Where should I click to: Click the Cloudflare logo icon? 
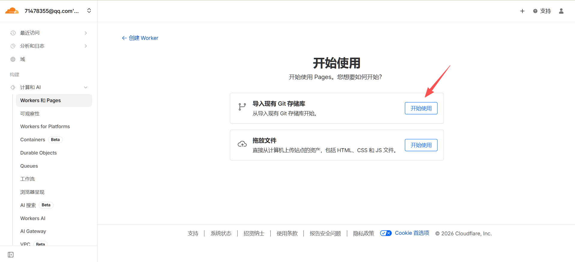coord(12,11)
